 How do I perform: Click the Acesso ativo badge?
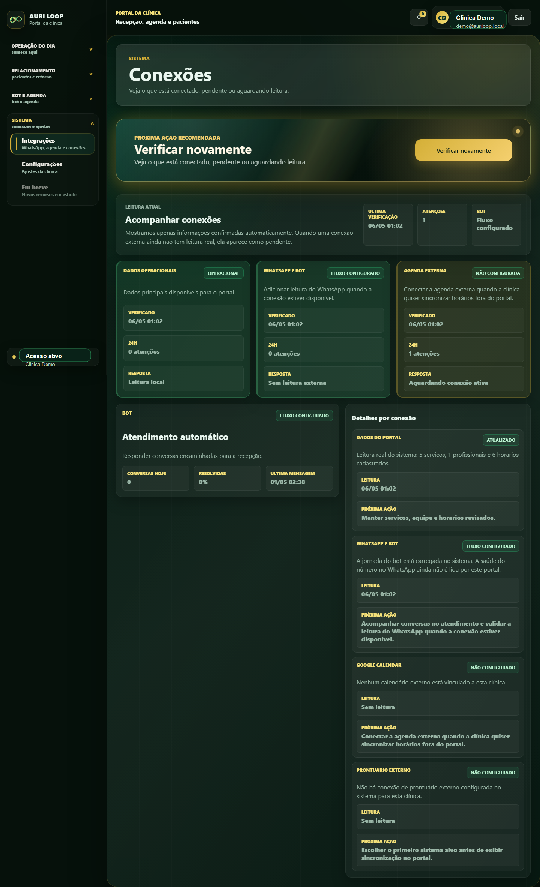(x=55, y=356)
